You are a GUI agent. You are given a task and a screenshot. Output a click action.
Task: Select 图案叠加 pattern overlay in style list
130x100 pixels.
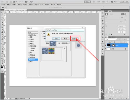(x=33, y=59)
